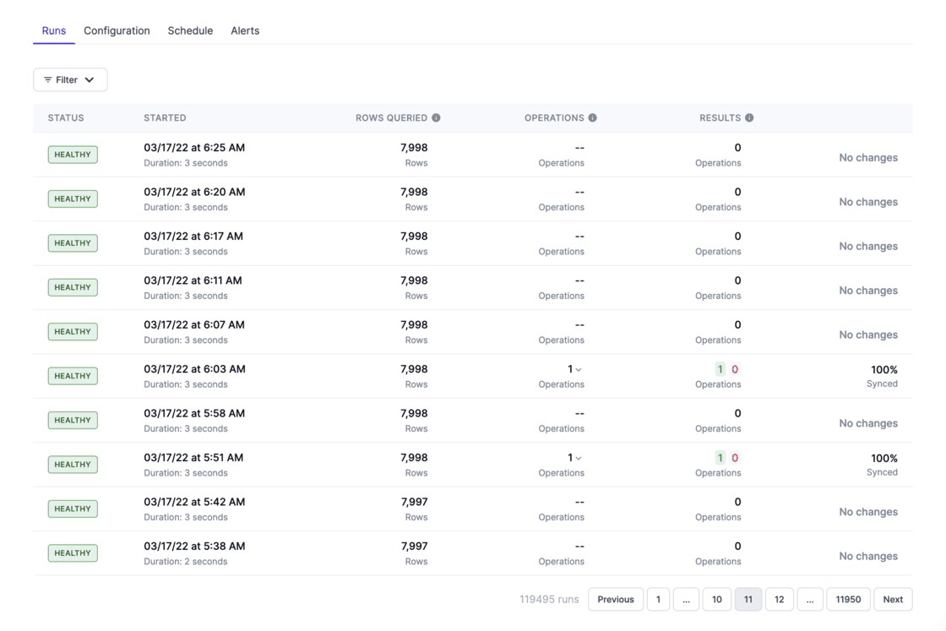
Task: Jump to page 12 of runs
Action: pos(779,600)
